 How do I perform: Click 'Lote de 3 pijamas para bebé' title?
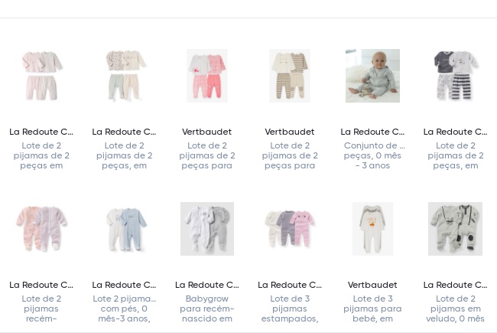(x=372, y=309)
